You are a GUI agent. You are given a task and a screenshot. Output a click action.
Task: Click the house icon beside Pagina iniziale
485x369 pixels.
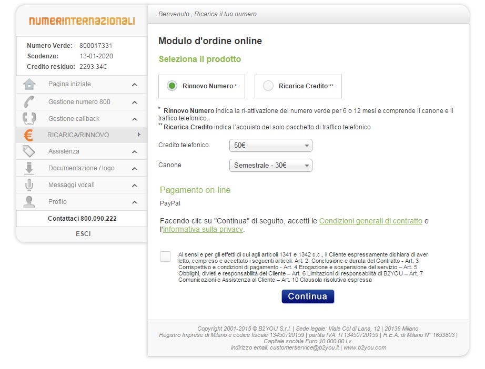(29, 84)
